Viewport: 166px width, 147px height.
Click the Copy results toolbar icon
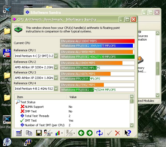click(29, 133)
